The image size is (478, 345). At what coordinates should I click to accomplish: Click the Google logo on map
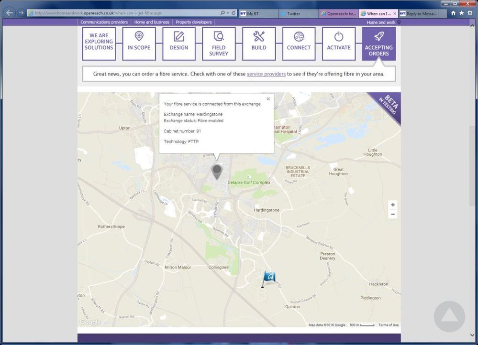point(90,322)
